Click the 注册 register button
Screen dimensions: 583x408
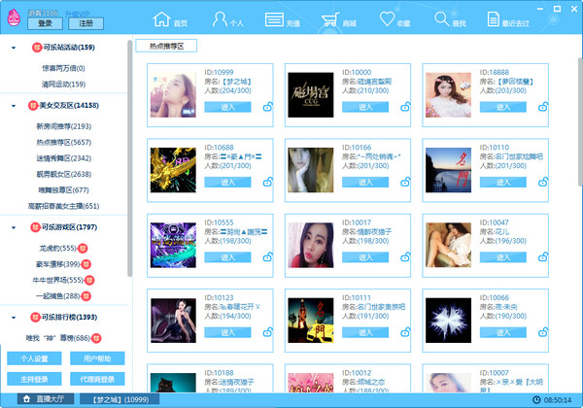pos(86,23)
